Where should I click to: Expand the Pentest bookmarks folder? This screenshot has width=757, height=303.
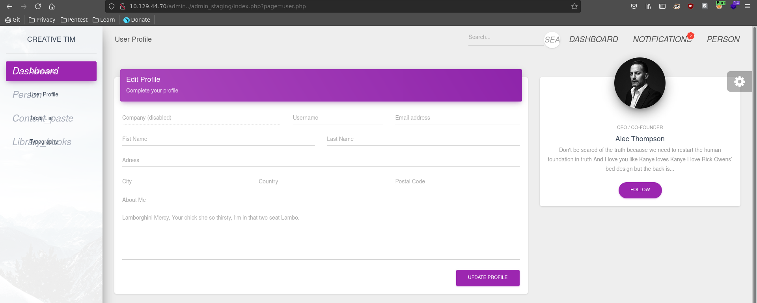(x=74, y=20)
